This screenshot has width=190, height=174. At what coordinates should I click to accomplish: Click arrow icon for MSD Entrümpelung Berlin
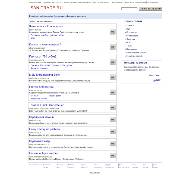(x=113, y=77)
